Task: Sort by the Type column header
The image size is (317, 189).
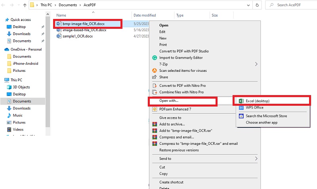Action: click(x=180, y=15)
